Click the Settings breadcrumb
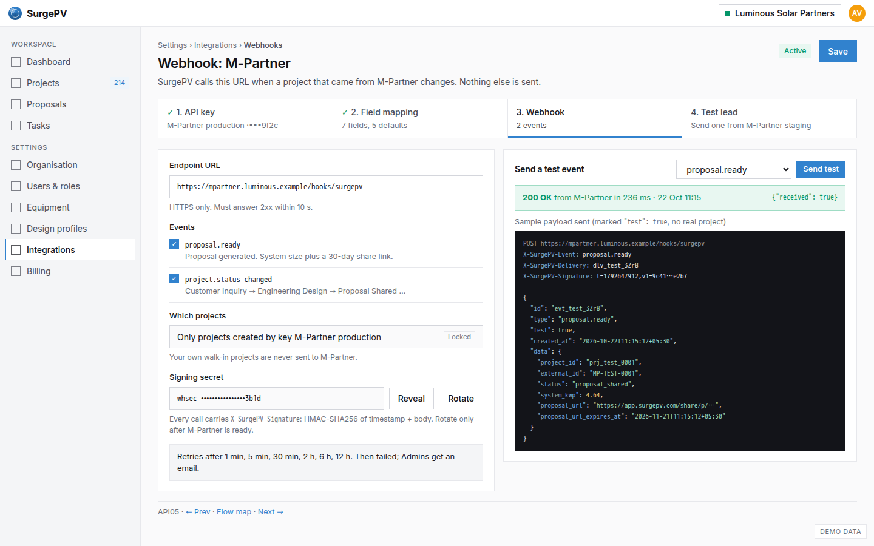Viewport: 874px width, 546px height. [172, 45]
